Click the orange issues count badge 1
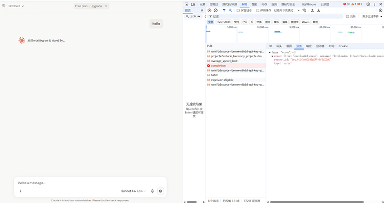 360,4
